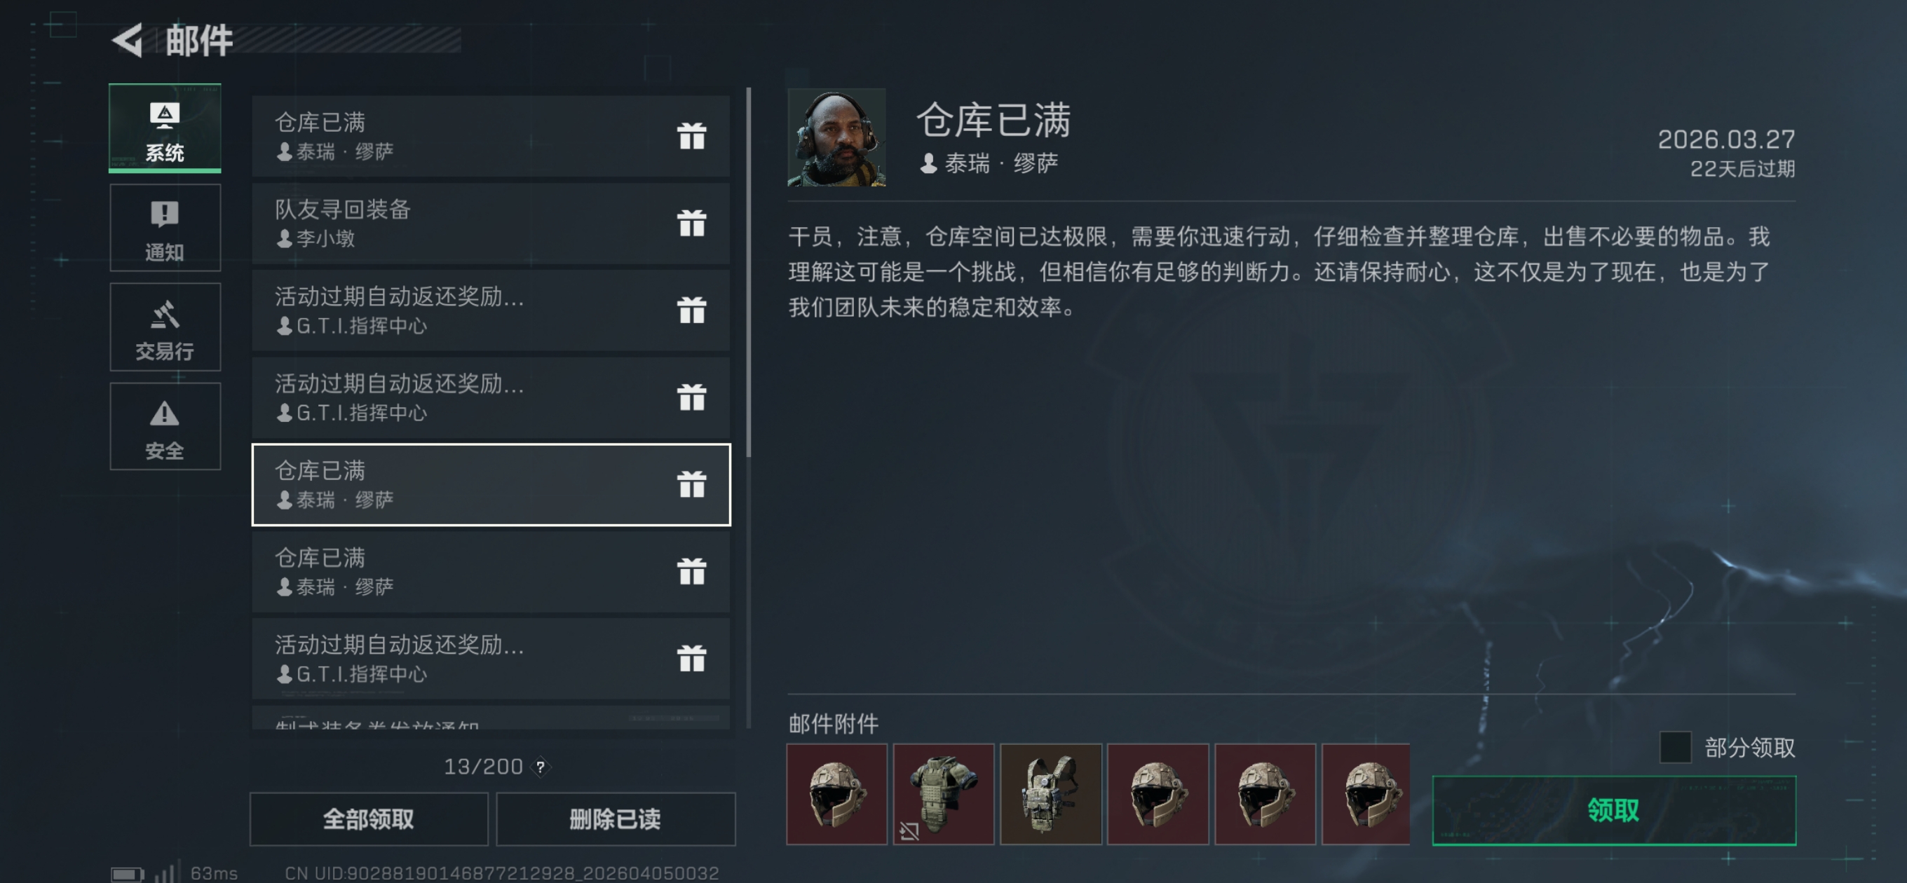The width and height of the screenshot is (1907, 883).
Task: Open the 队友寻回装备 mail from 李小墩
Action: (491, 223)
